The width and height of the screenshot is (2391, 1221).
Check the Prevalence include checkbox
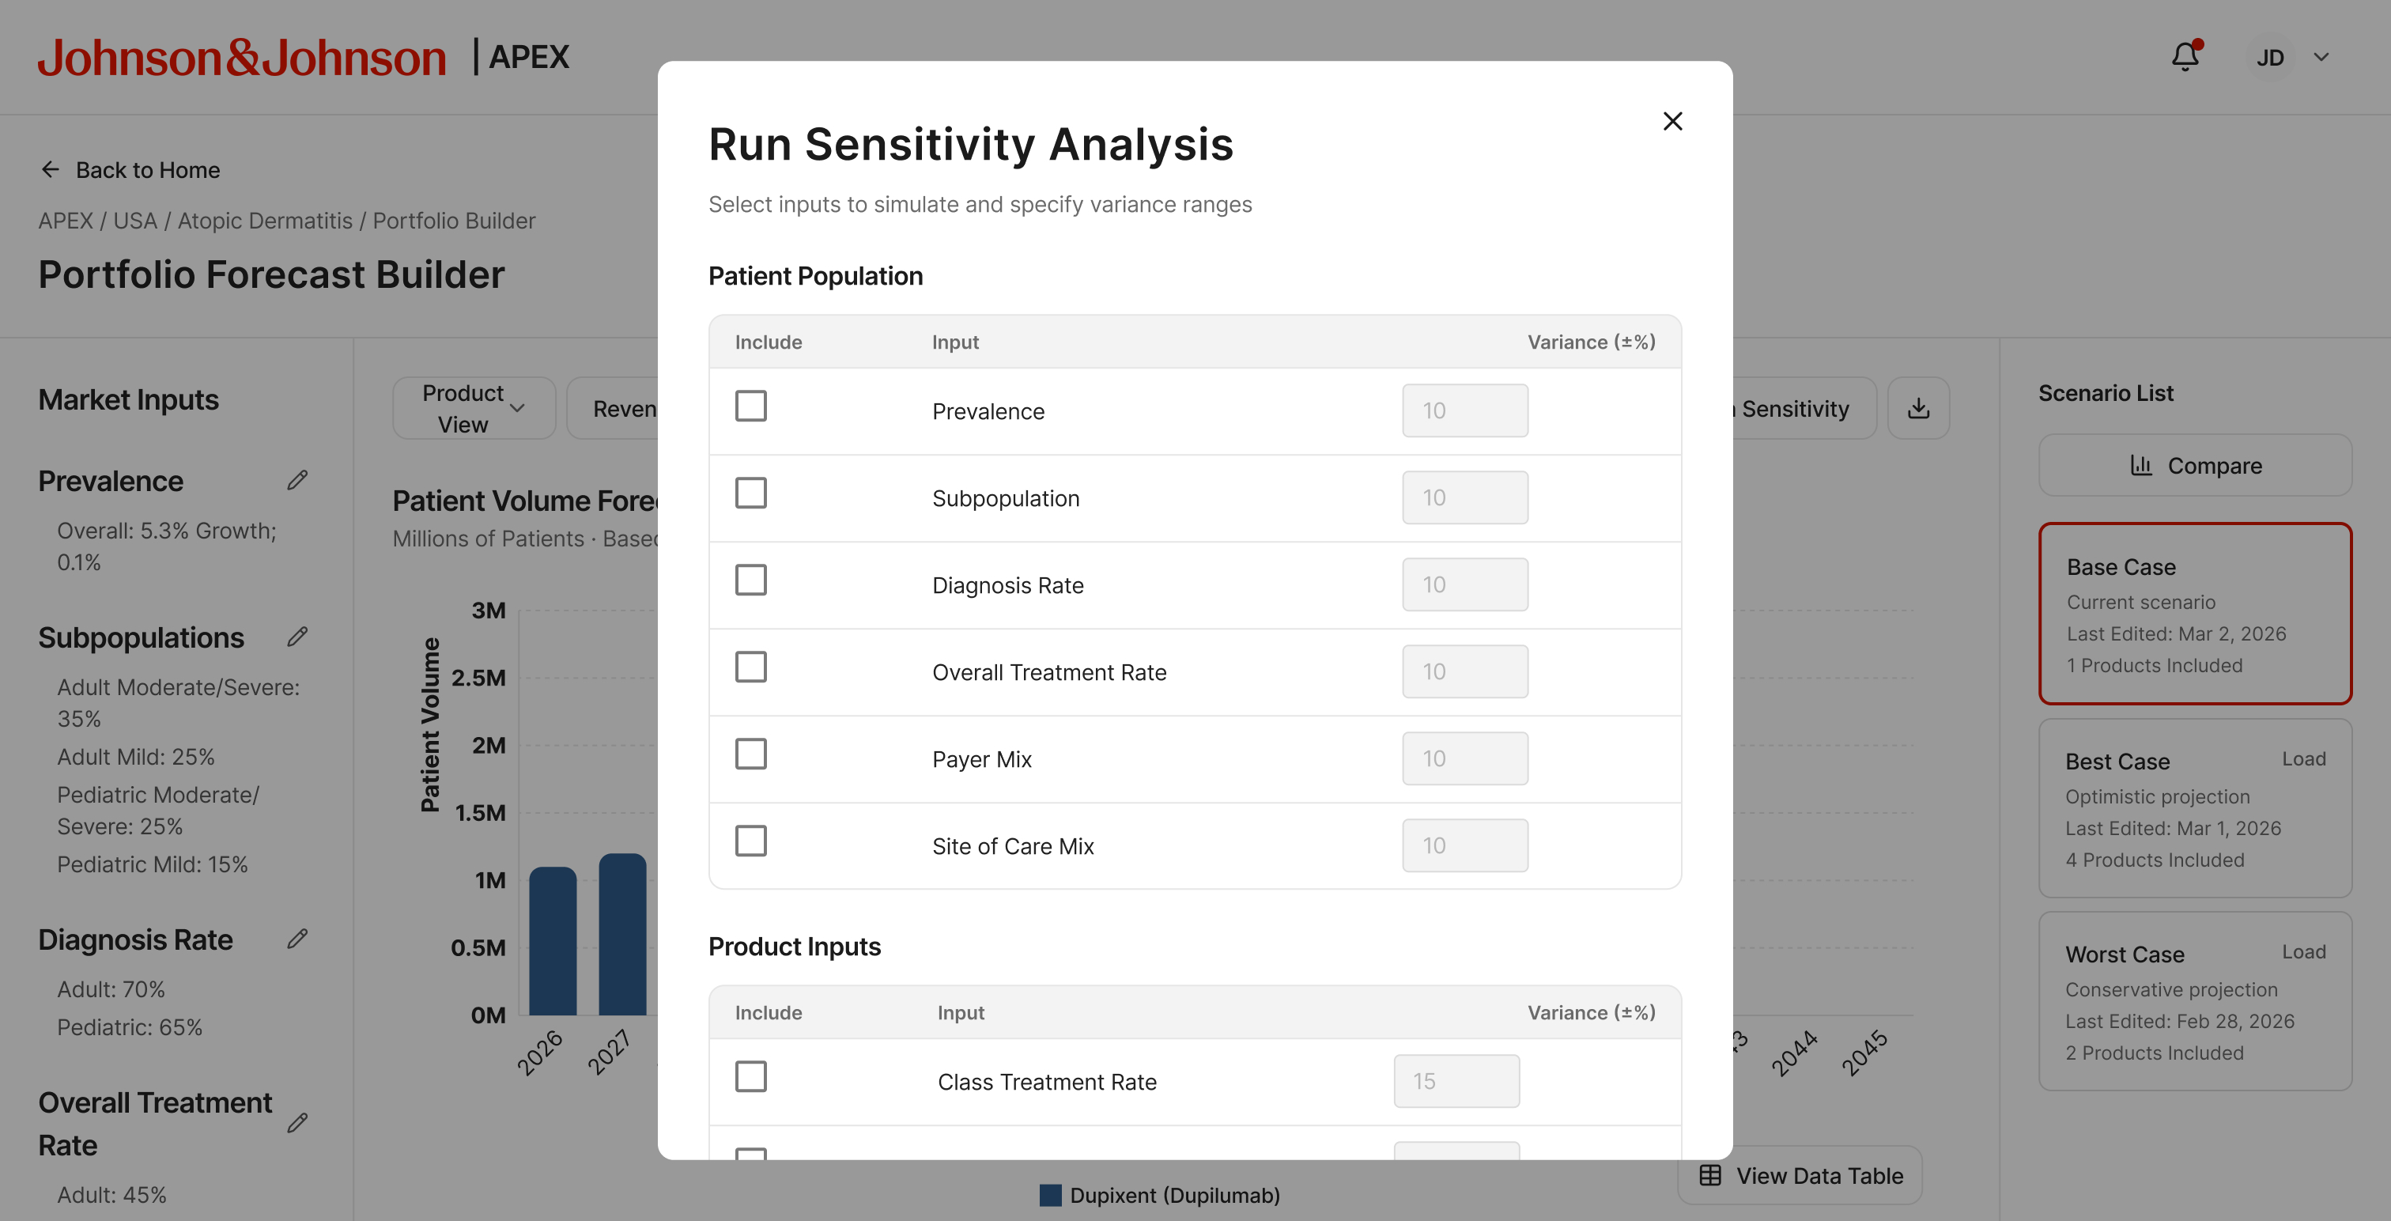[751, 406]
